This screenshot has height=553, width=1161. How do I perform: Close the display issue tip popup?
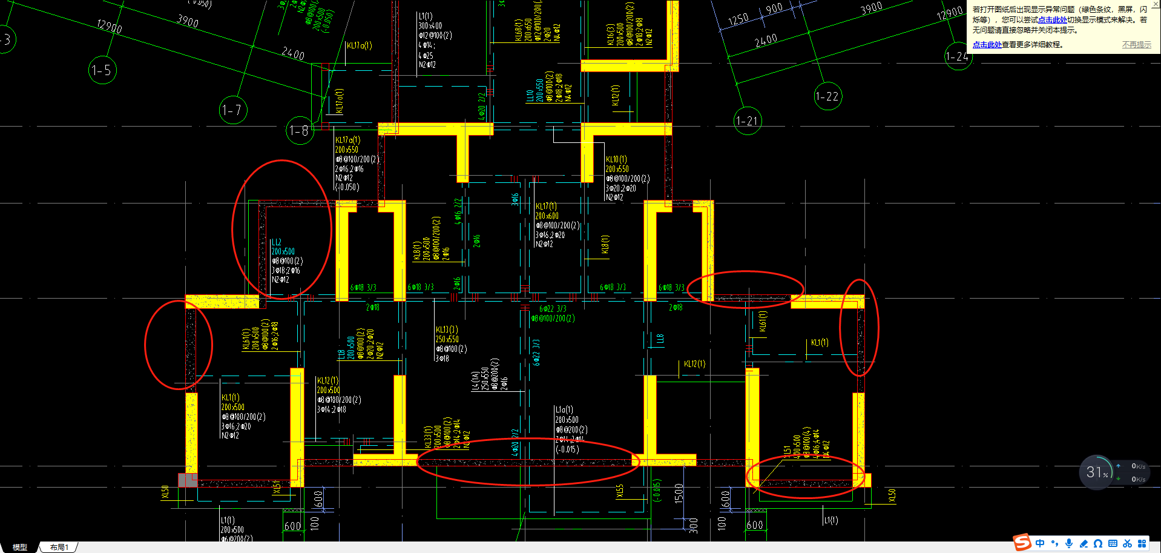coord(1156,4)
